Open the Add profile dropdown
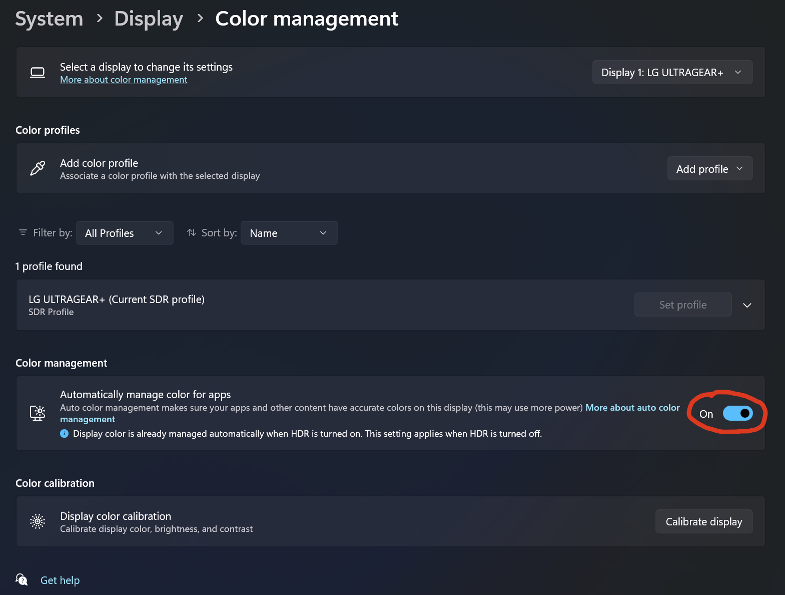The height and width of the screenshot is (595, 785). coord(710,169)
